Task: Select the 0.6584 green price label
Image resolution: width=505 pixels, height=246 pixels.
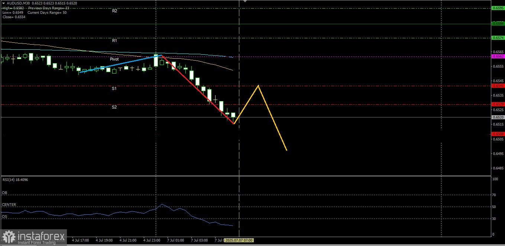Action: [x=498, y=23]
